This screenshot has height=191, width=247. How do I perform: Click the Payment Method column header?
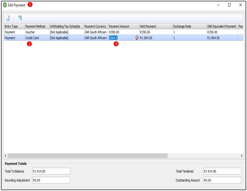[x=37, y=26]
